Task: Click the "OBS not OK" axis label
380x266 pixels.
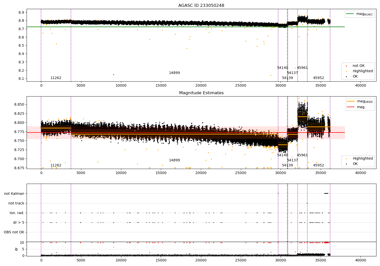Action: click(14, 232)
